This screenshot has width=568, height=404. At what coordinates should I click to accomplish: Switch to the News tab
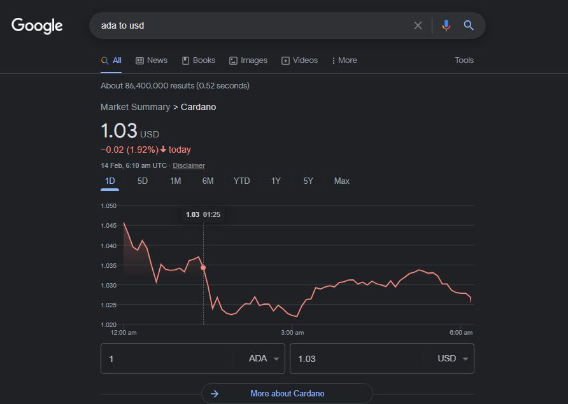point(152,60)
